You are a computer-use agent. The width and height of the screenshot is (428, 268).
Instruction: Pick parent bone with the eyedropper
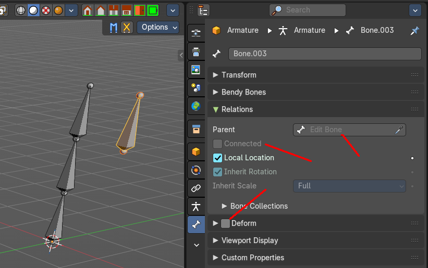(399, 130)
